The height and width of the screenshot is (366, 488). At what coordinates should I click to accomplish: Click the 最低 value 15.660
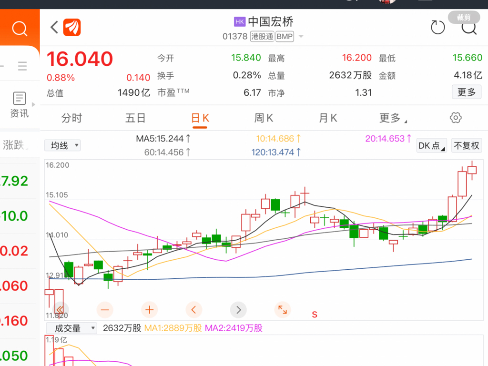(x=467, y=58)
